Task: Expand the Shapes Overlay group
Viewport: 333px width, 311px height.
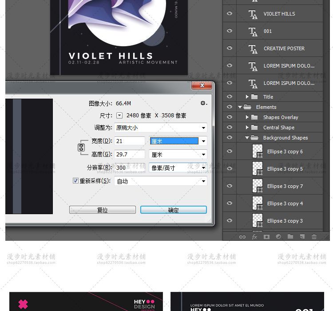Action: [247, 117]
